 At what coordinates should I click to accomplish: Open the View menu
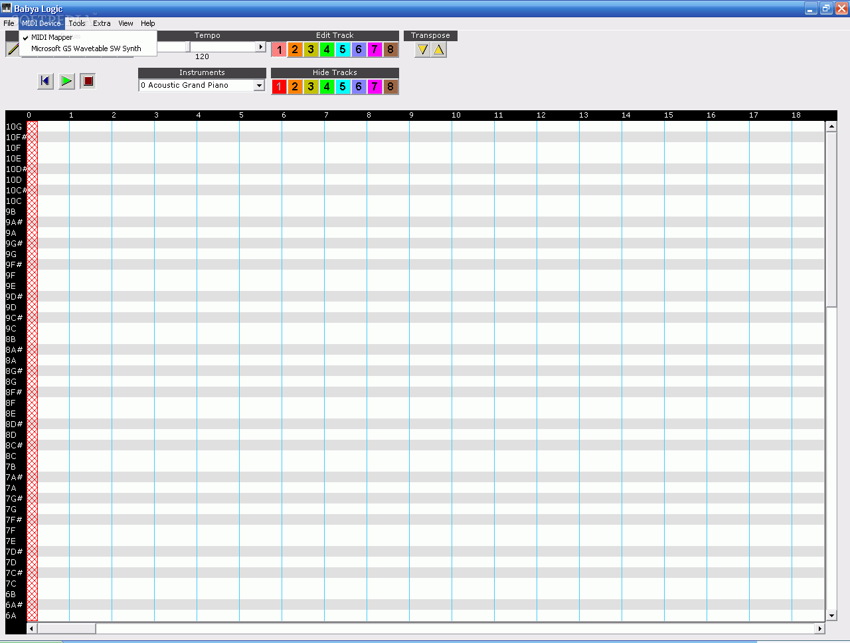[x=126, y=23]
